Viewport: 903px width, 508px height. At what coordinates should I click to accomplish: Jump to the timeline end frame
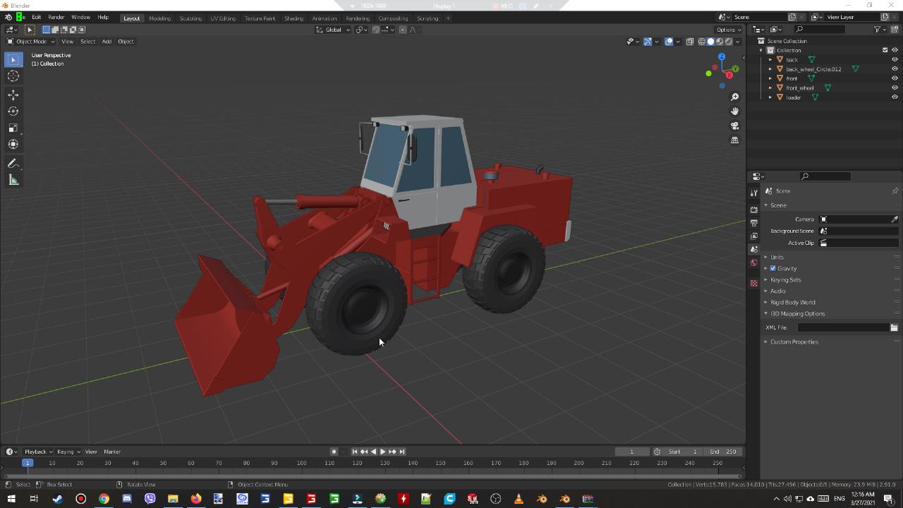click(402, 452)
